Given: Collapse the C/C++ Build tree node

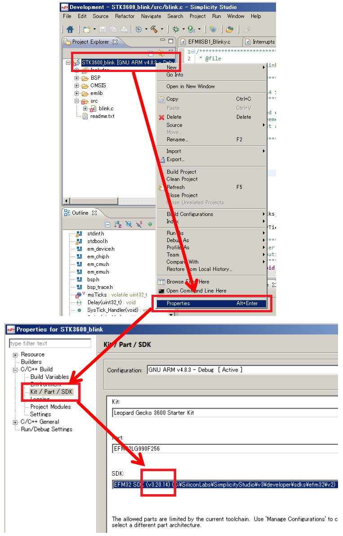Looking at the screenshot, I should 16,369.
